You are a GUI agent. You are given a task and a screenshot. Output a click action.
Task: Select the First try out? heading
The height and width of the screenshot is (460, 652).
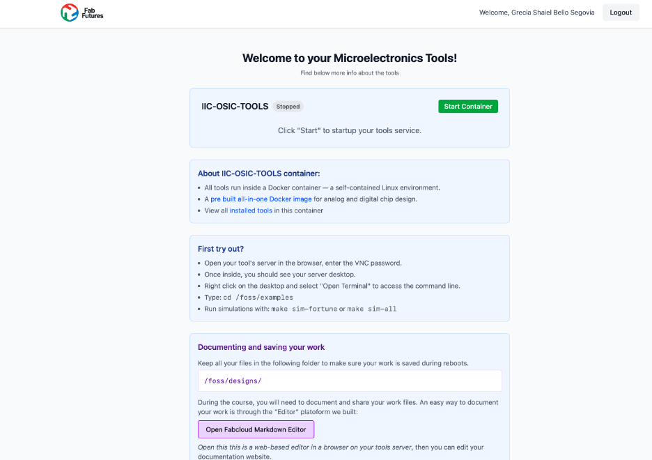pyautogui.click(x=220, y=249)
